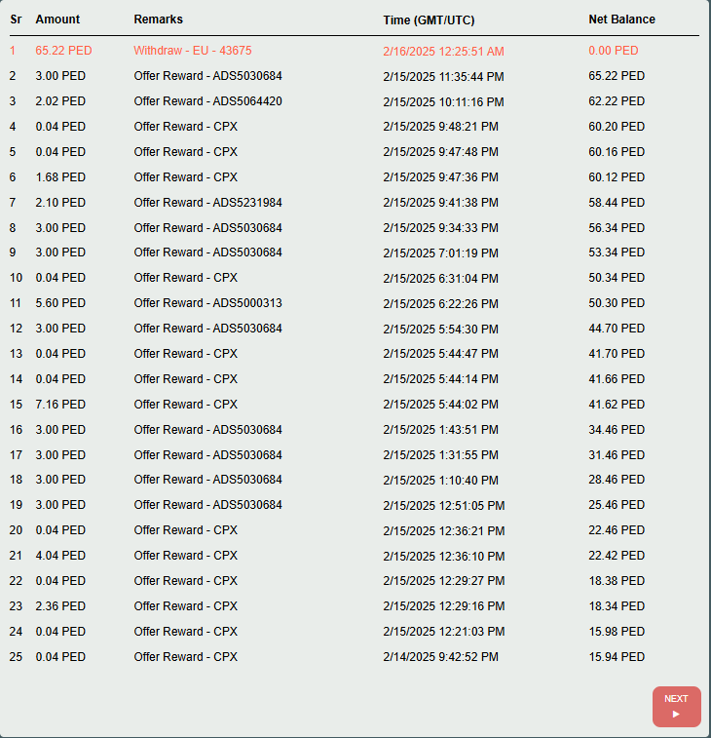Click the NEXT page button
This screenshot has height=738, width=711.
(x=676, y=706)
